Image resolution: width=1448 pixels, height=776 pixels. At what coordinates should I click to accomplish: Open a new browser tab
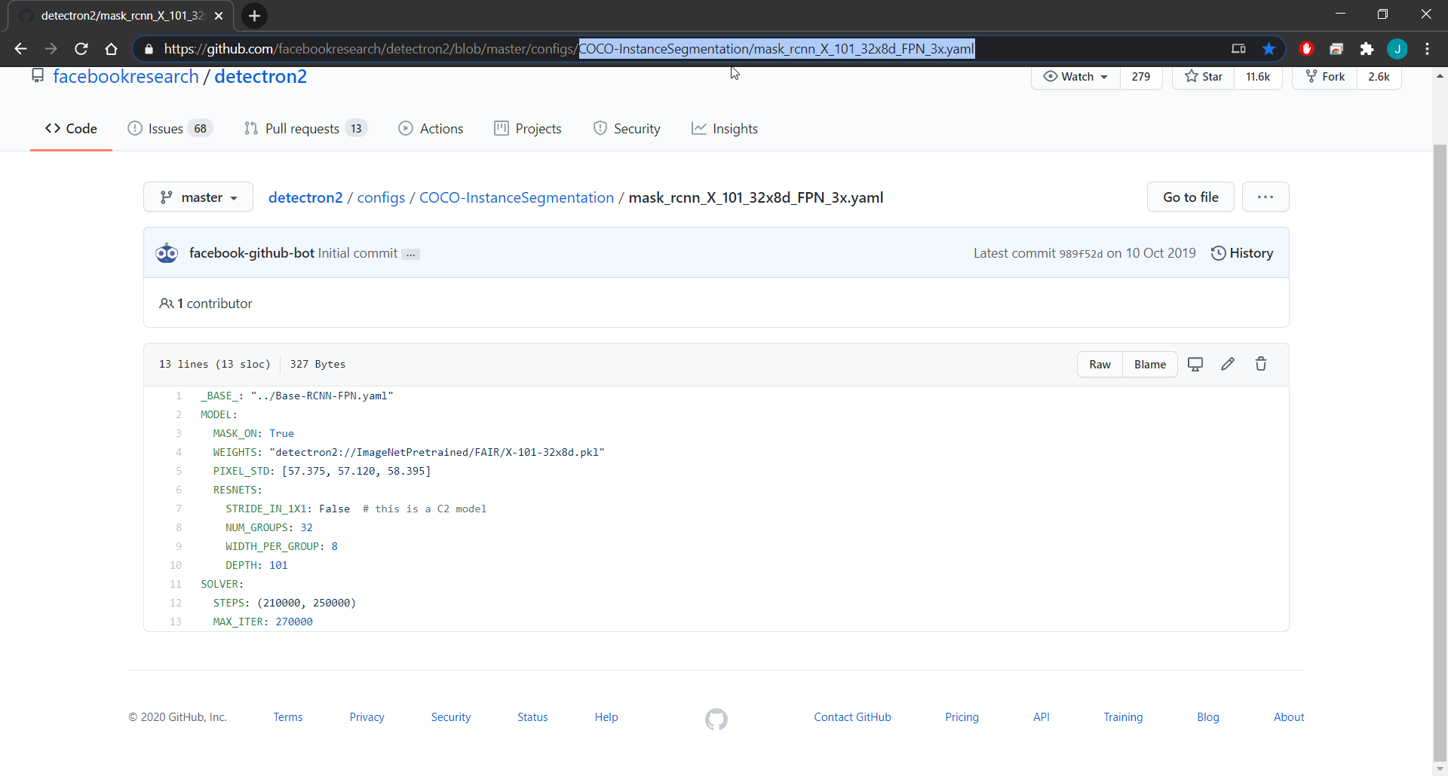(x=255, y=16)
